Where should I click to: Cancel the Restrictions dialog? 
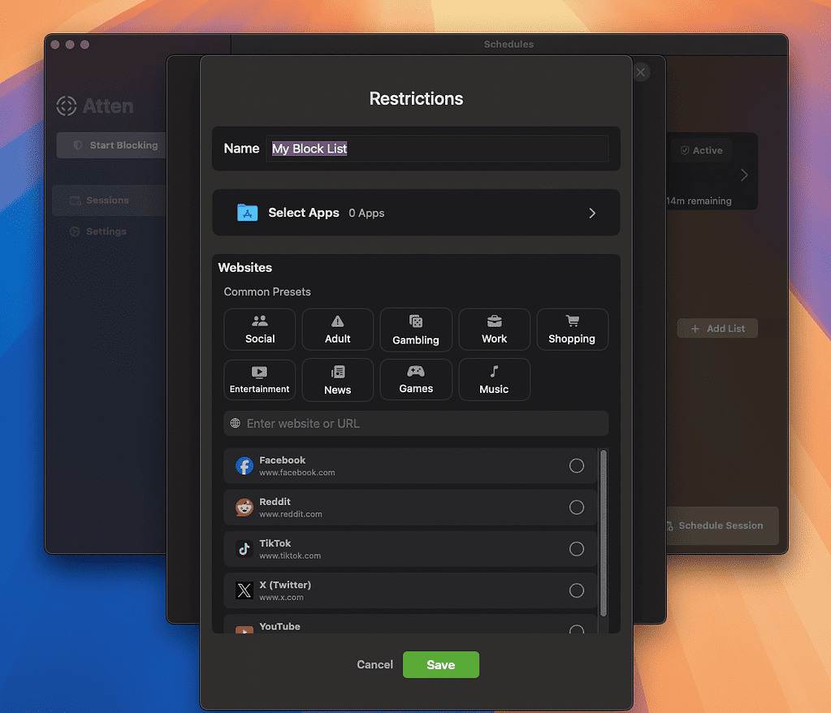pos(374,664)
